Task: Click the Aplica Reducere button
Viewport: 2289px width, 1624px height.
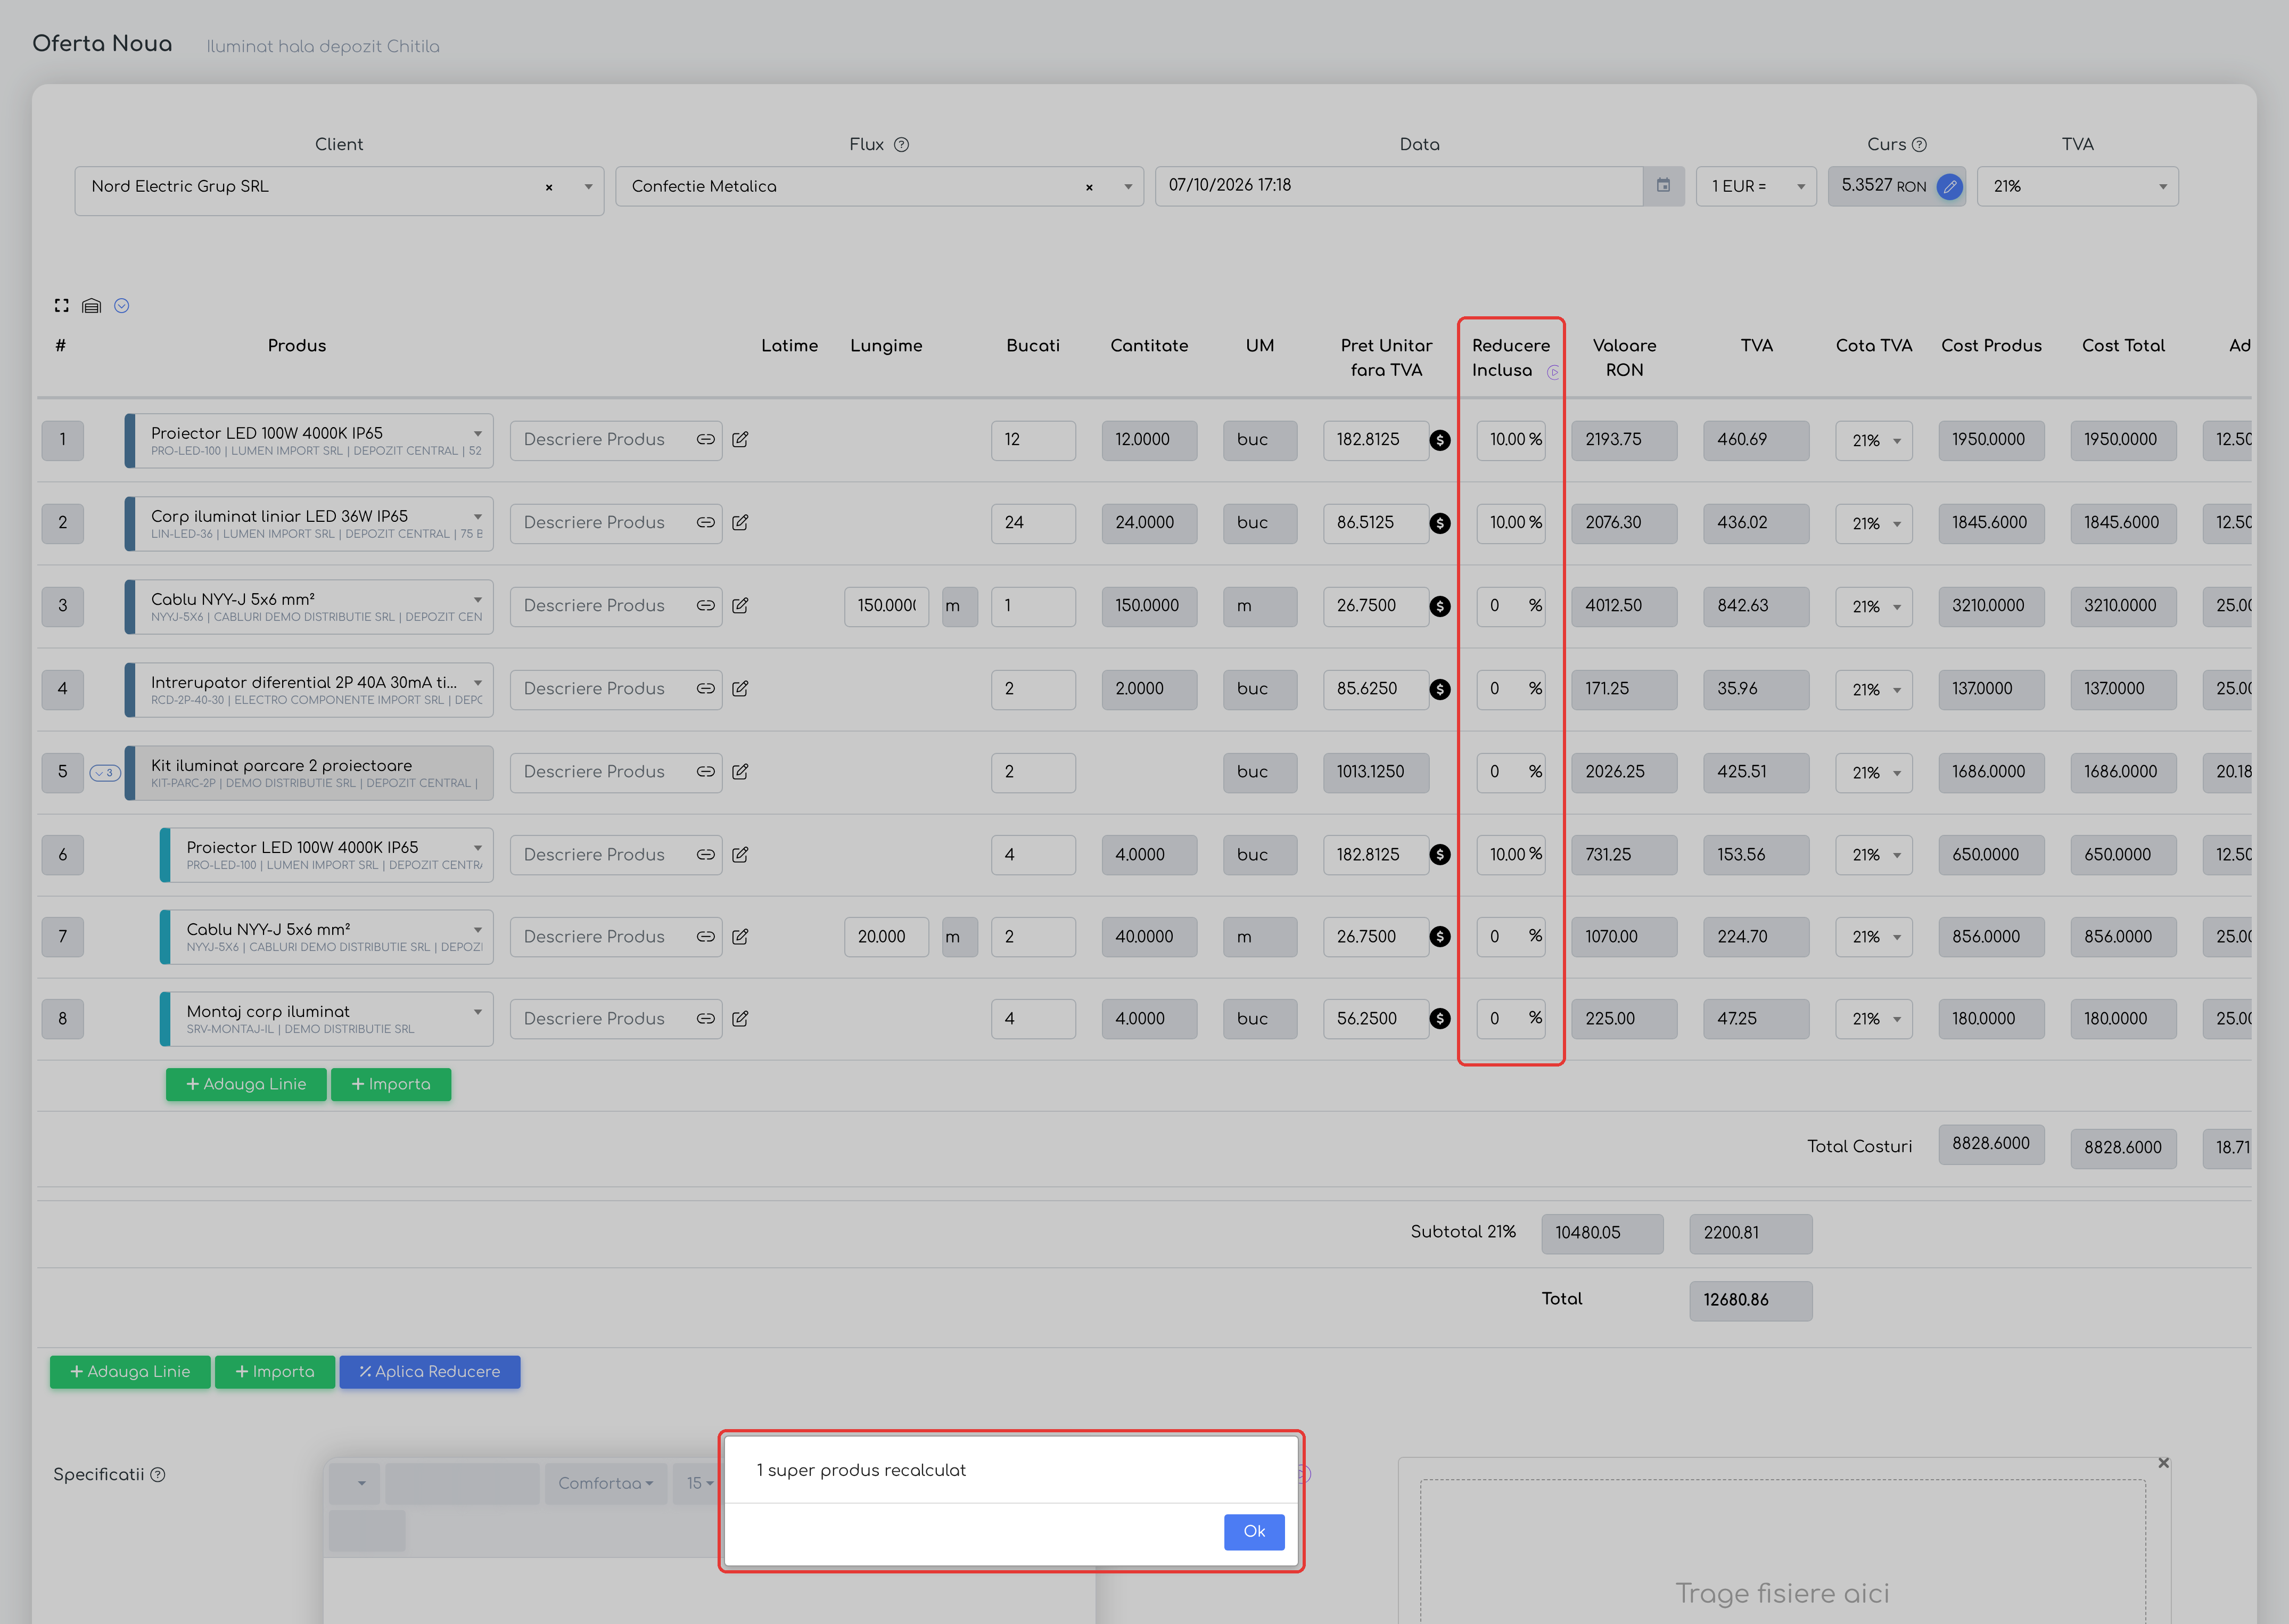Action: 430,1372
